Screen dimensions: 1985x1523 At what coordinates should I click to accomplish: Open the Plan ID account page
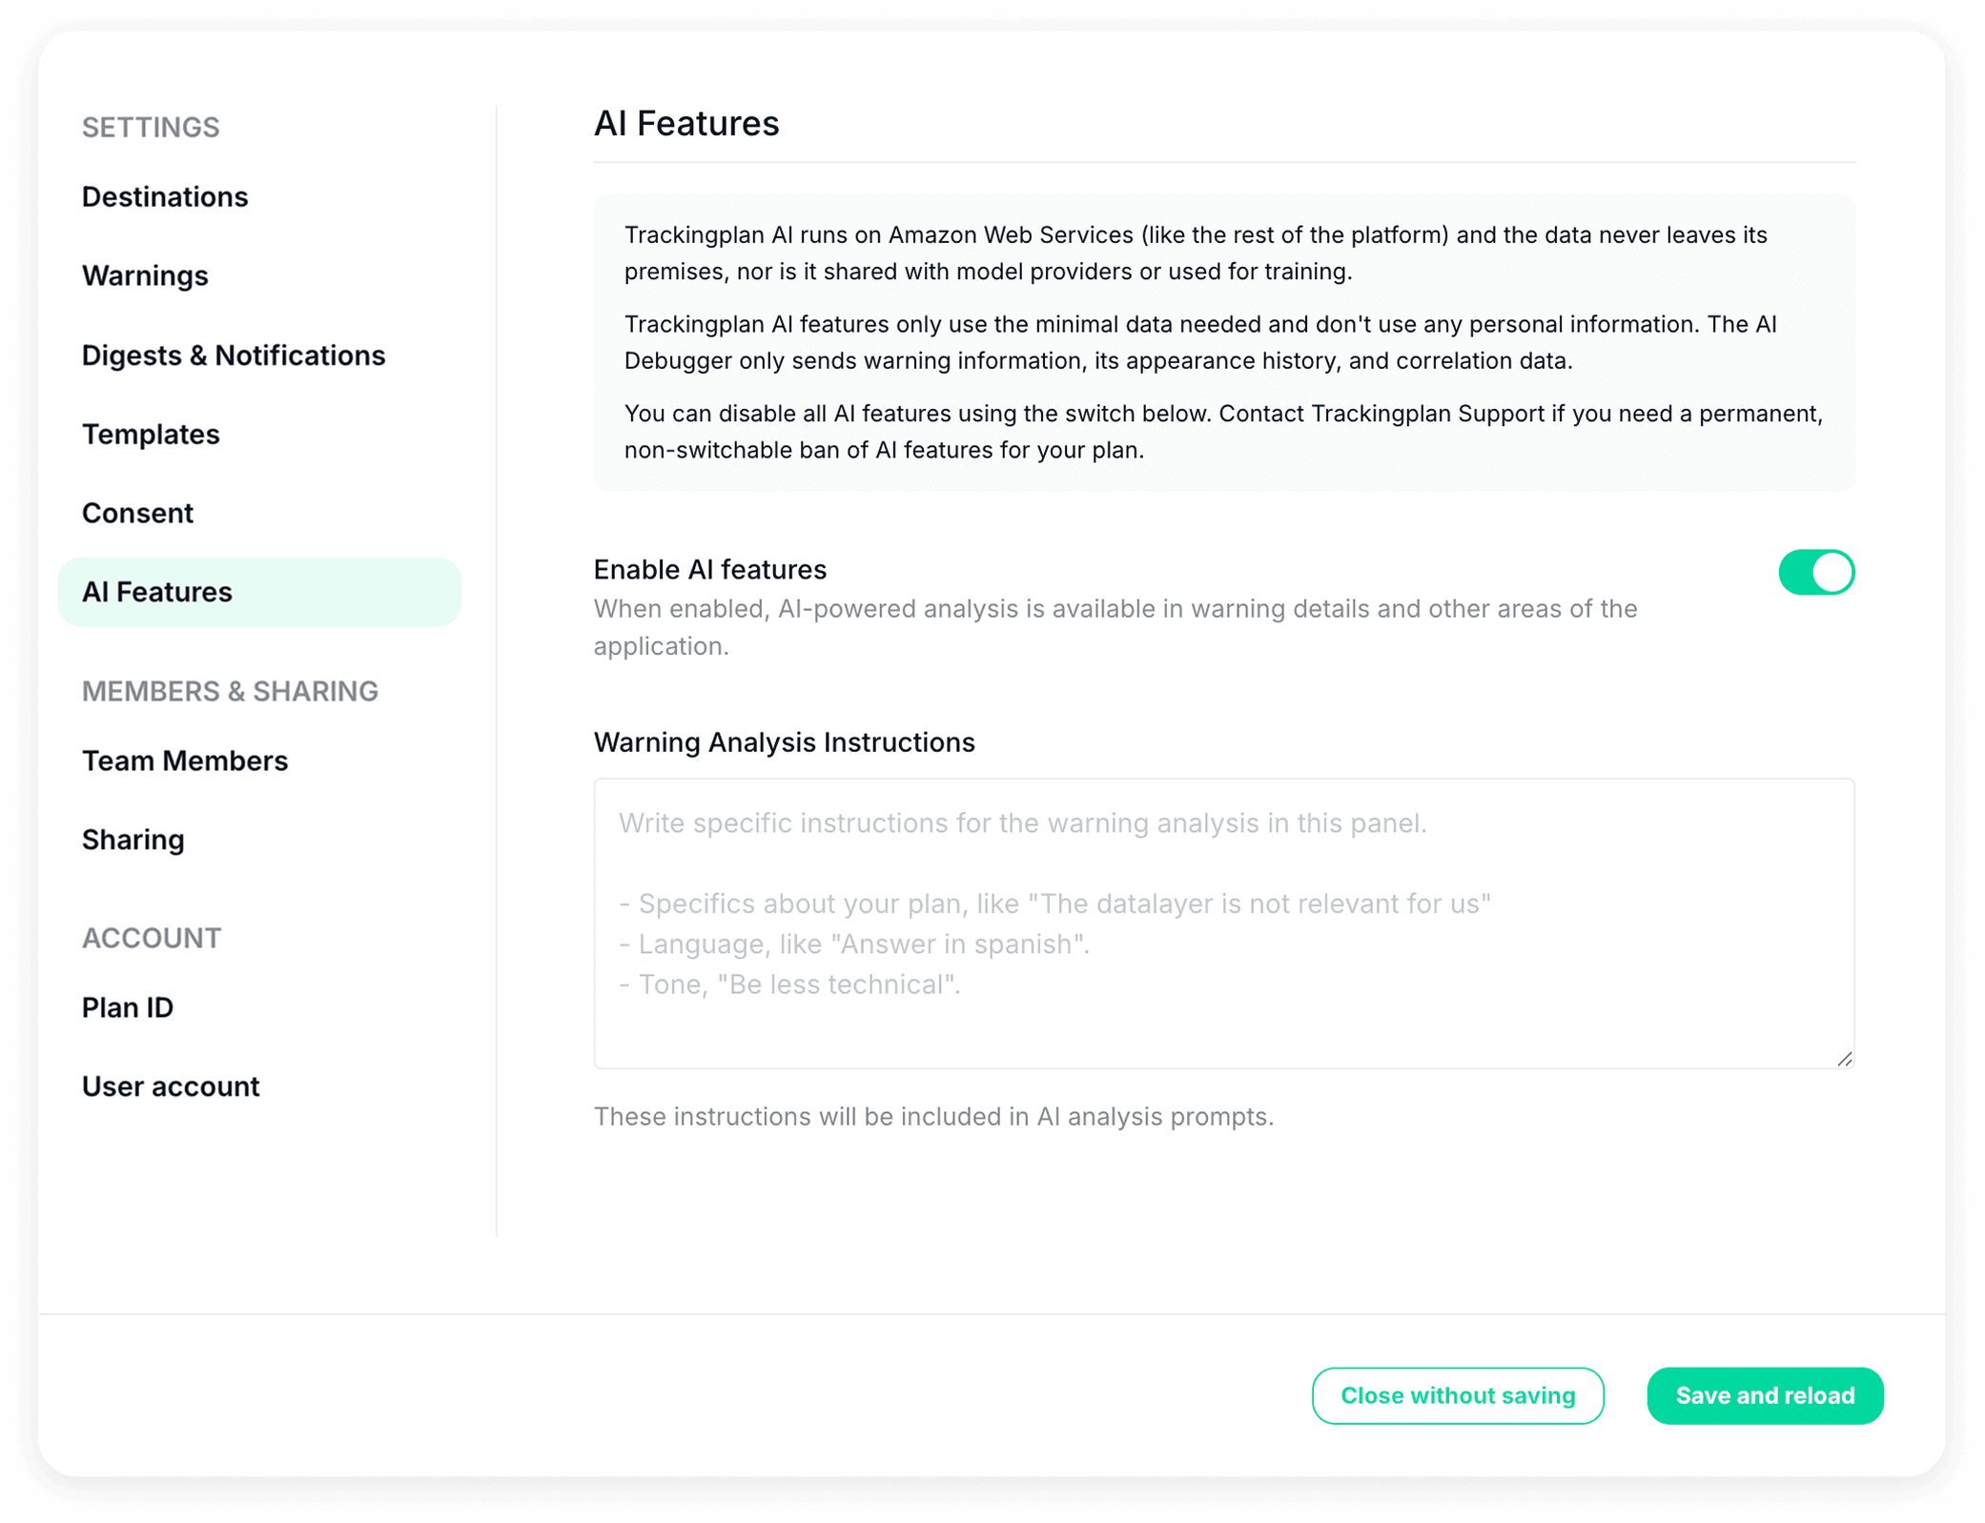pos(128,1007)
